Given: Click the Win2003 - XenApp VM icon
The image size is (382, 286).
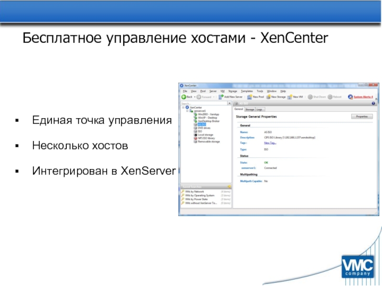Looking at the screenshot, I should [x=195, y=114].
